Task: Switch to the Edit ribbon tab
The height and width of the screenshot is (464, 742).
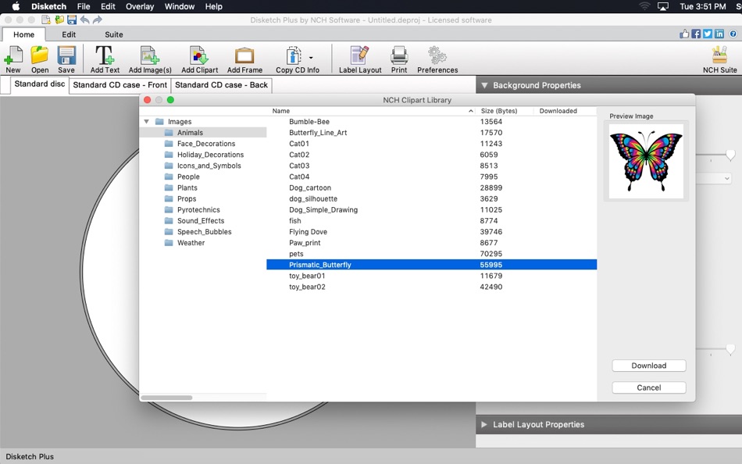Action: (x=69, y=34)
